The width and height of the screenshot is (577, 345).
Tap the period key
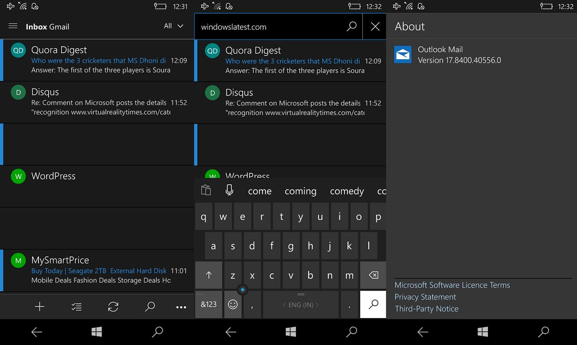point(349,305)
